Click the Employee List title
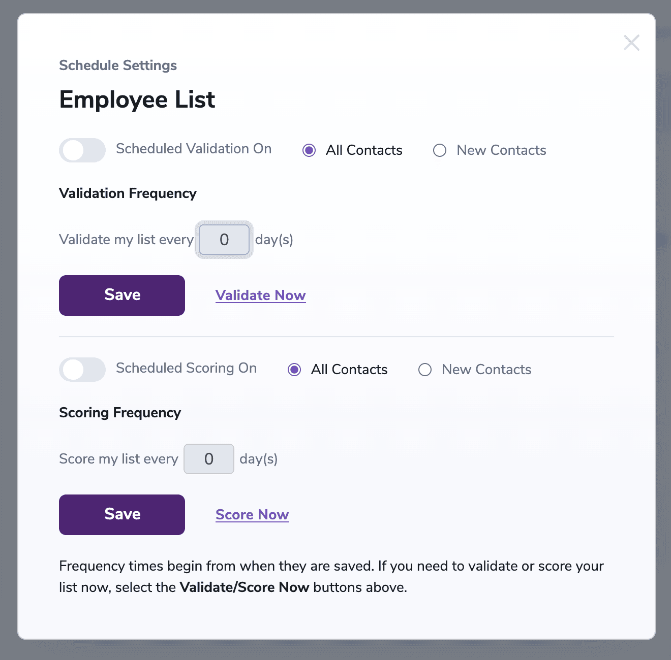 137,100
